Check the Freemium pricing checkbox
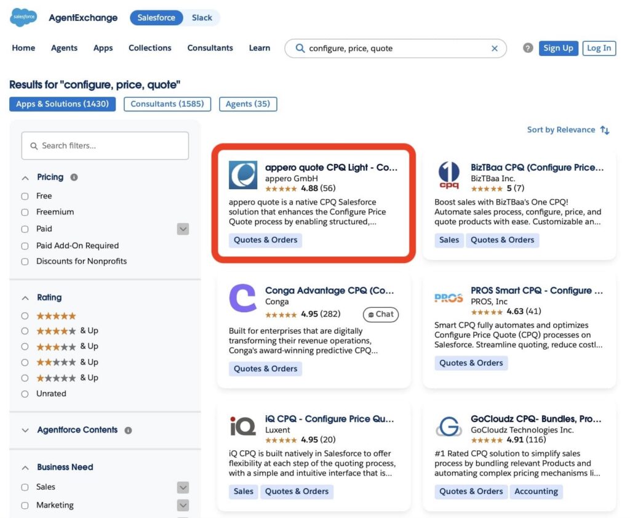 point(25,212)
